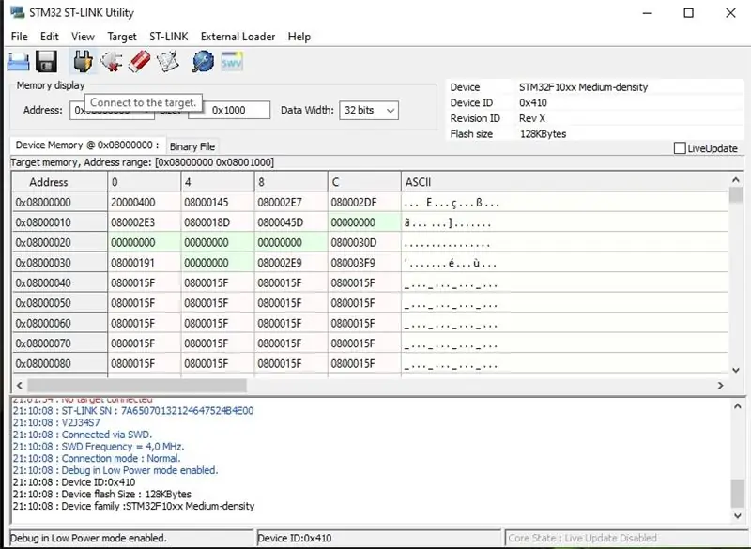Image resolution: width=751 pixels, height=549 pixels.
Task: Click the 'Device flash Size : 128KBytes' log line
Action: click(x=102, y=494)
